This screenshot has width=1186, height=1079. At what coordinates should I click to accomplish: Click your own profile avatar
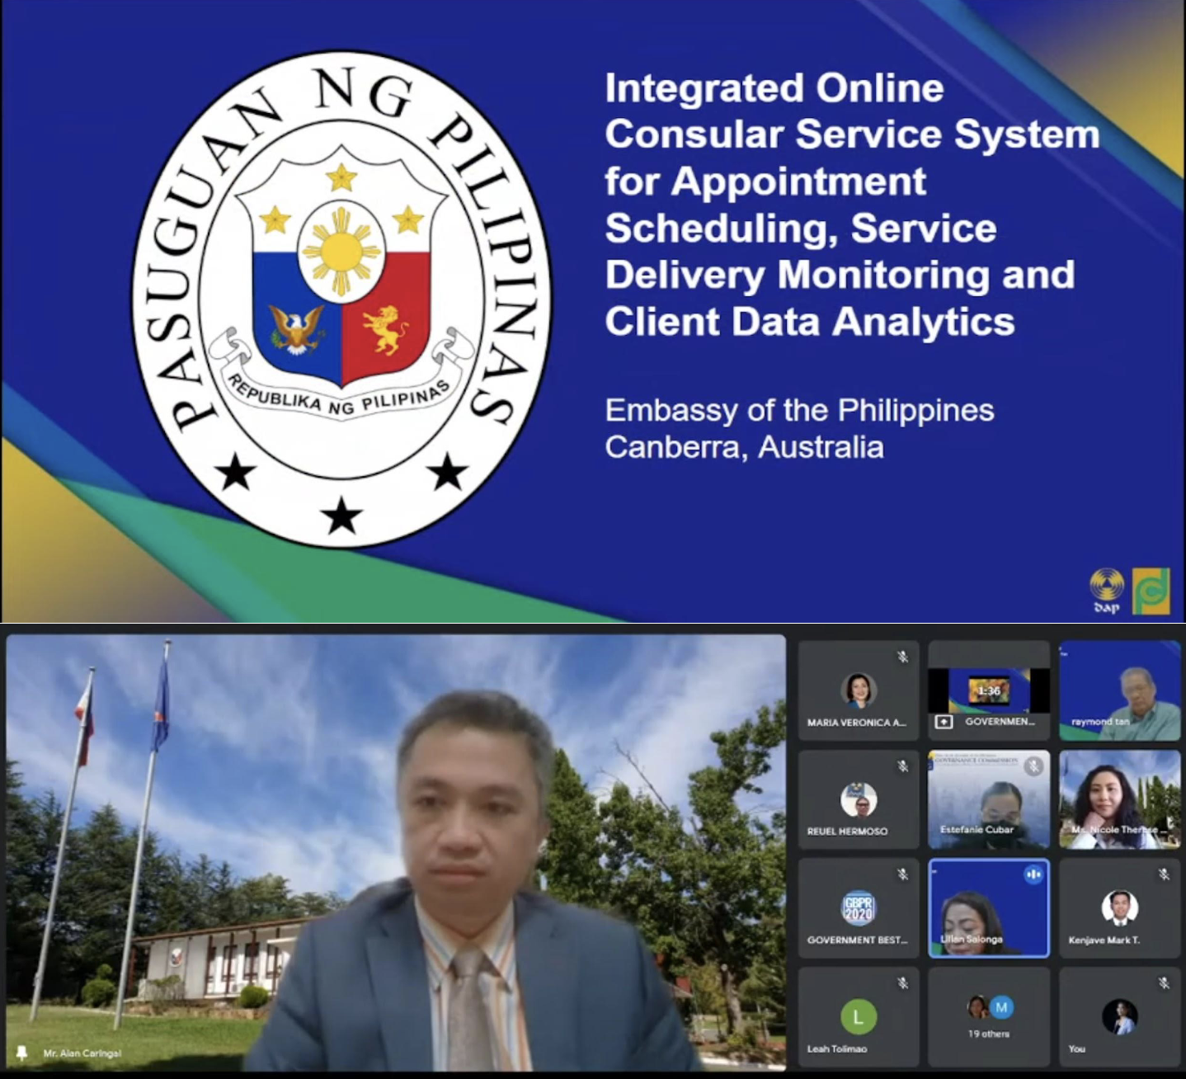click(1120, 1017)
